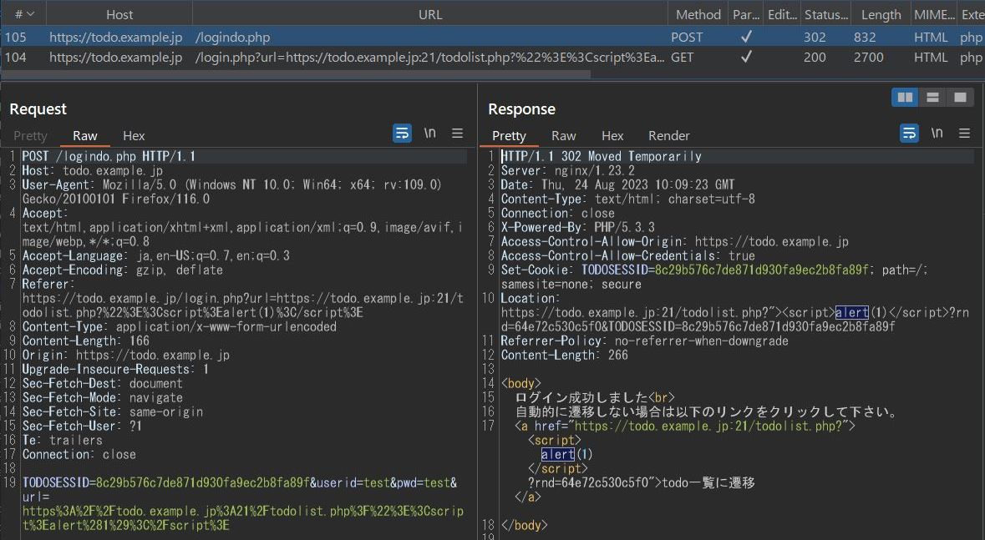Click the Host: todo.example.jp request header

[x=93, y=170]
